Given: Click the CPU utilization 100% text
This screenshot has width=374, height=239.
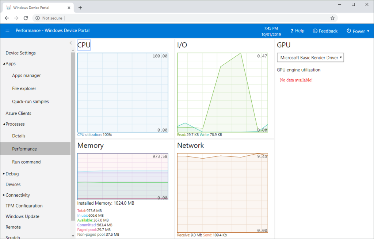Looking at the screenshot, I should pos(95,134).
